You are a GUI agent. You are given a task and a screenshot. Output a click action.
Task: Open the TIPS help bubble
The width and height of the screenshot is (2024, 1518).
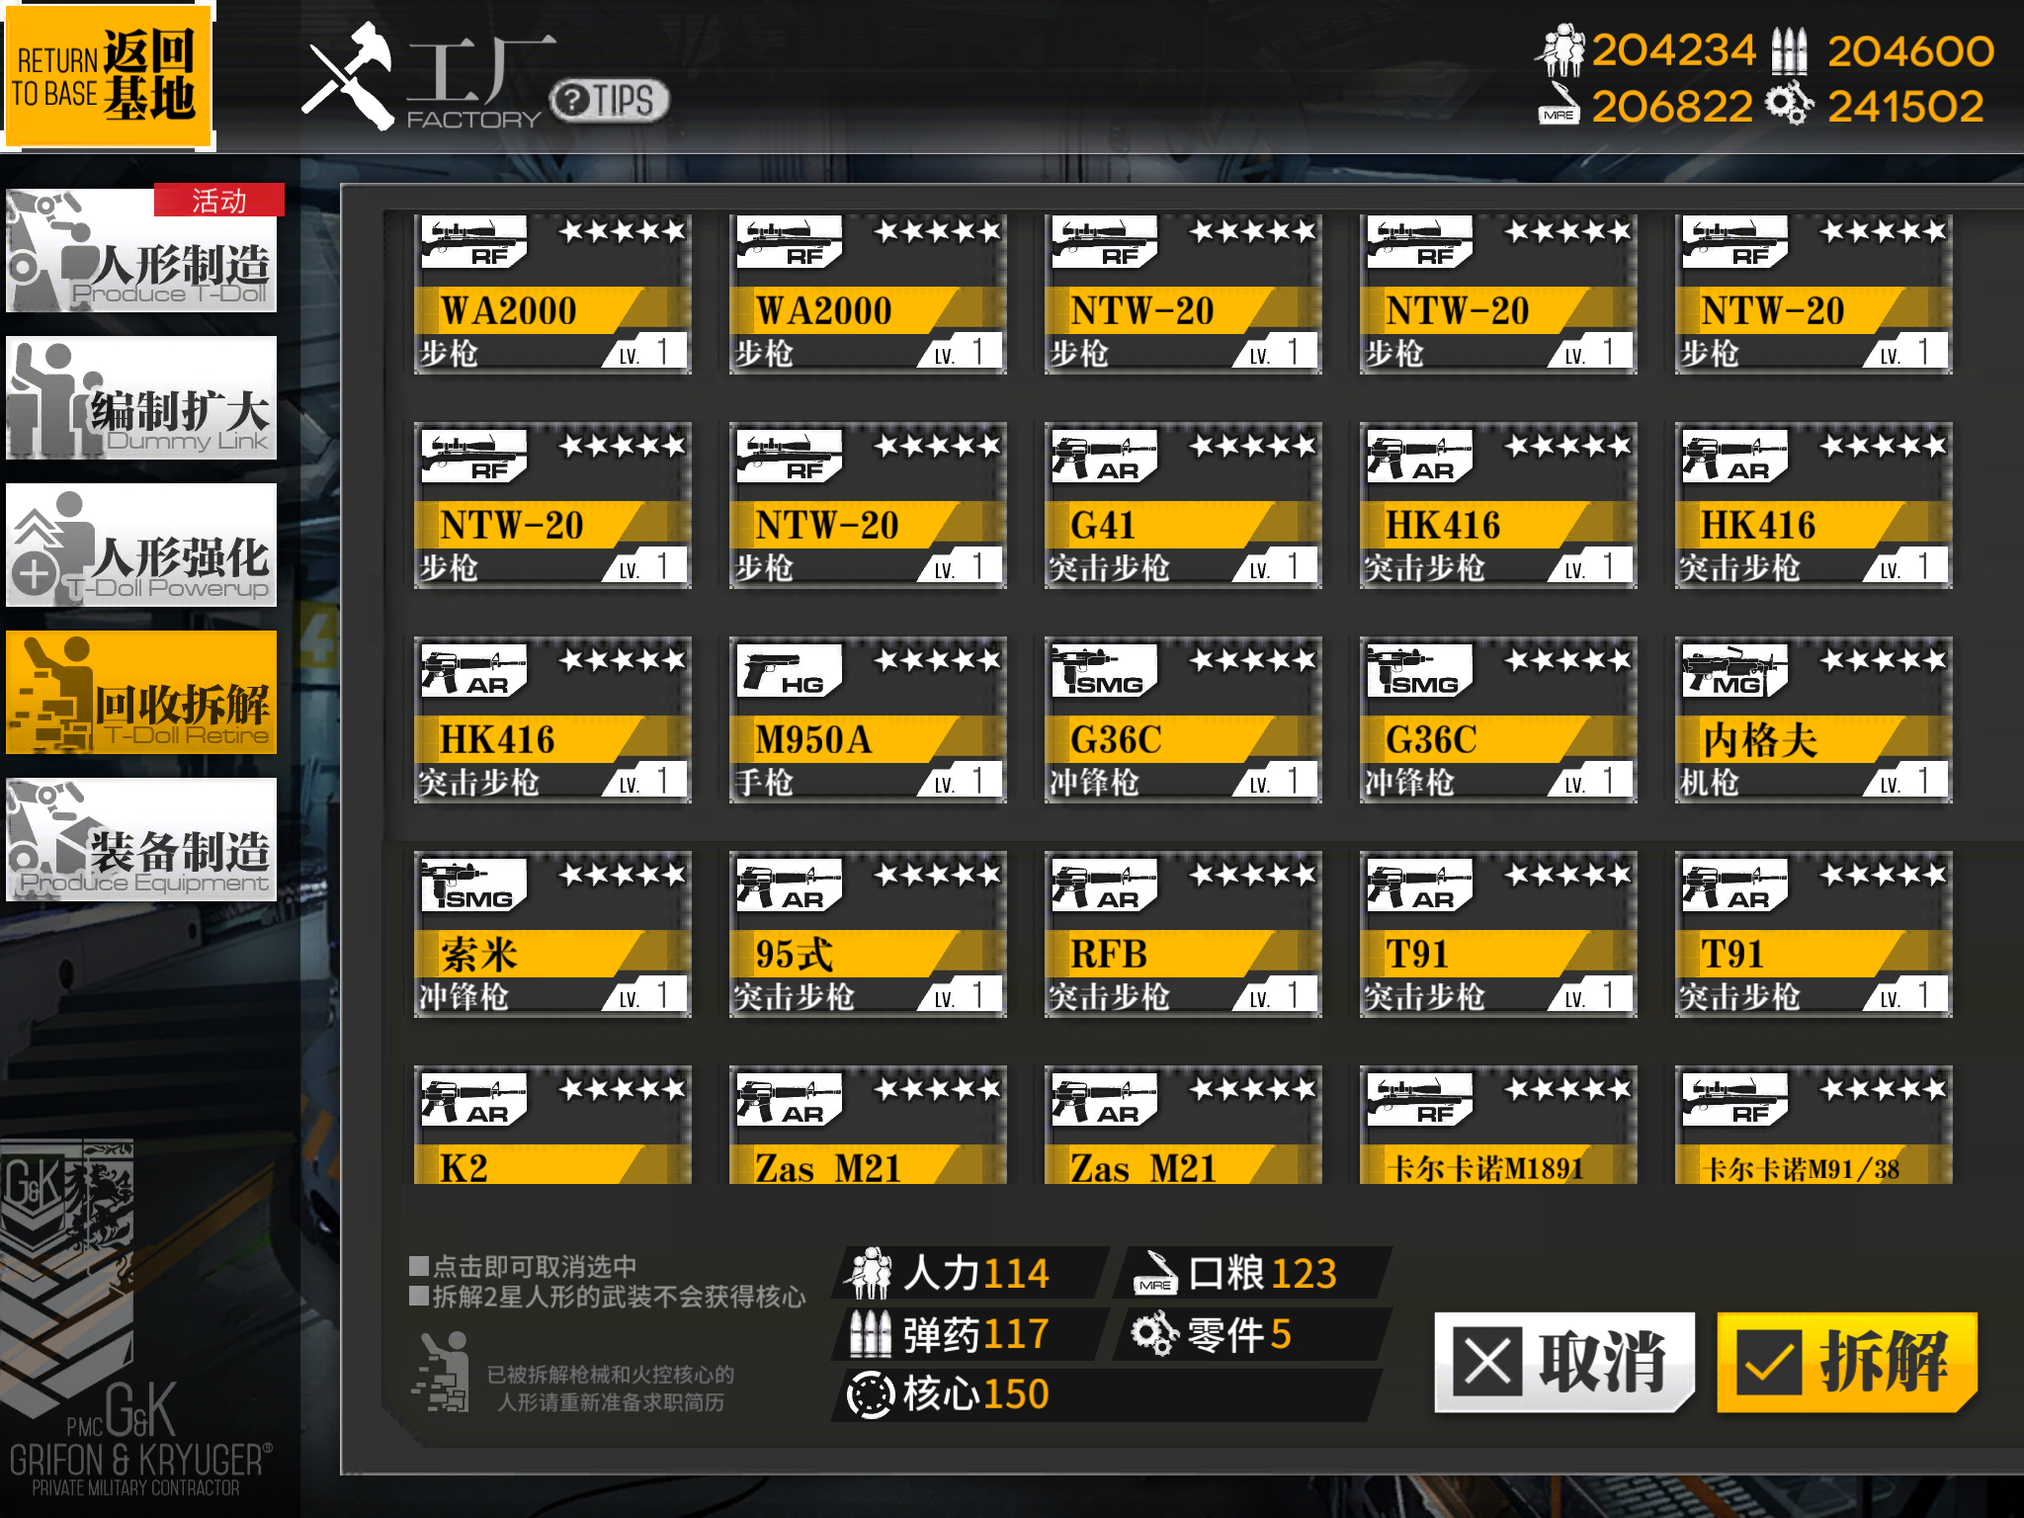point(609,101)
